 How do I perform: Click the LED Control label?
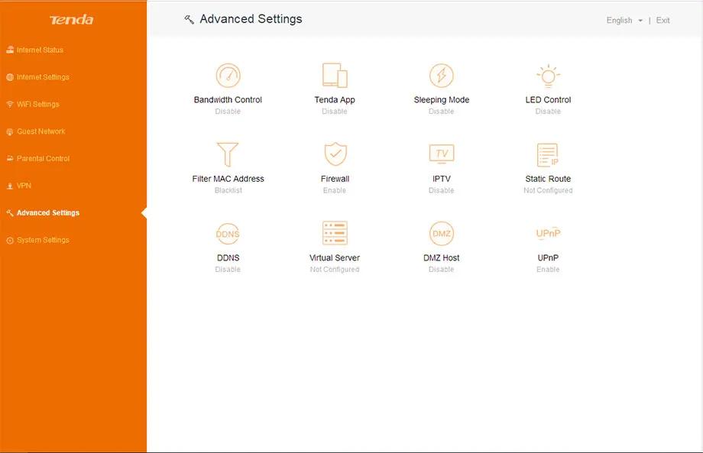tap(548, 99)
